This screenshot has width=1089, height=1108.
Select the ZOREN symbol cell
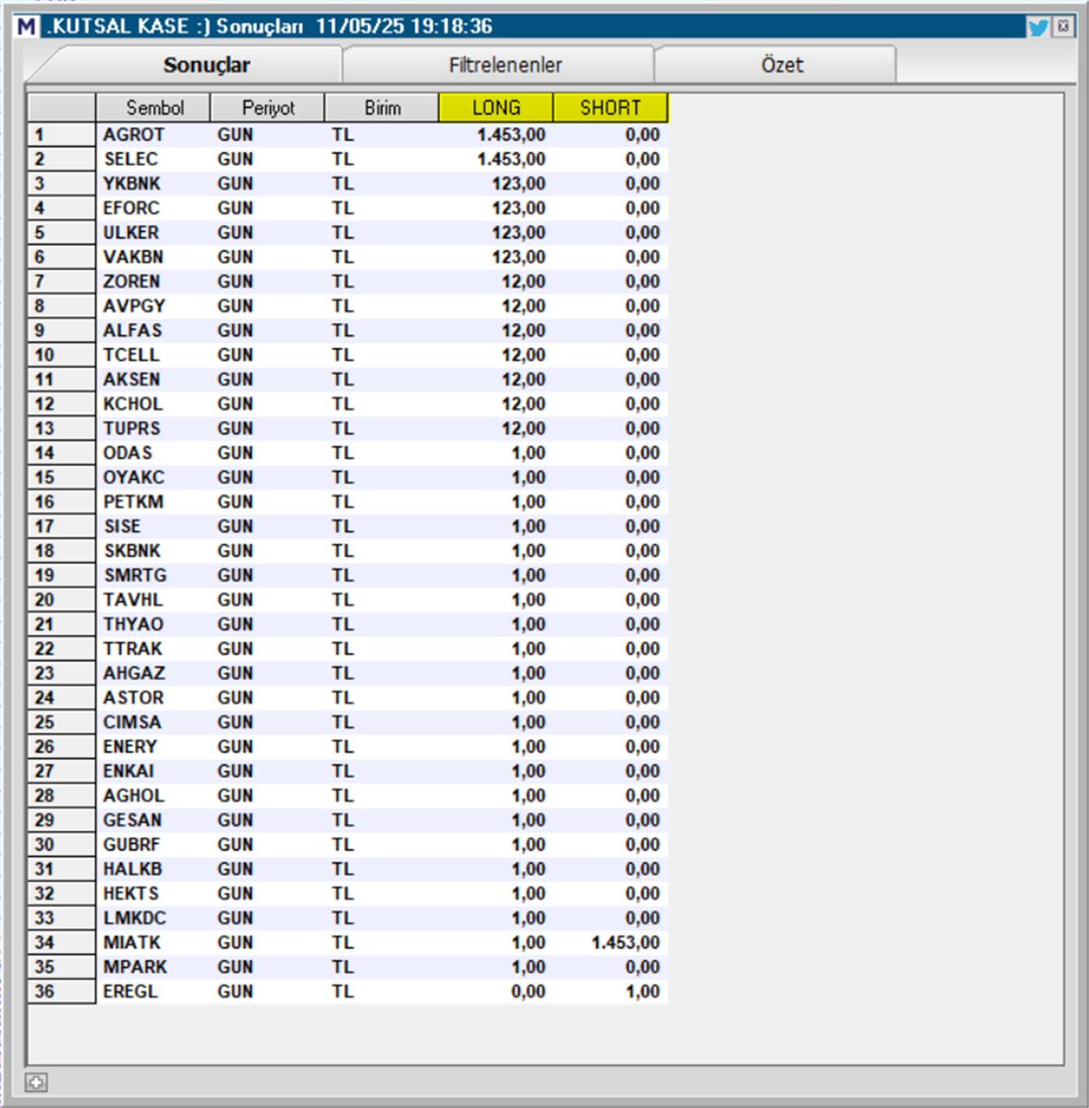(x=153, y=282)
